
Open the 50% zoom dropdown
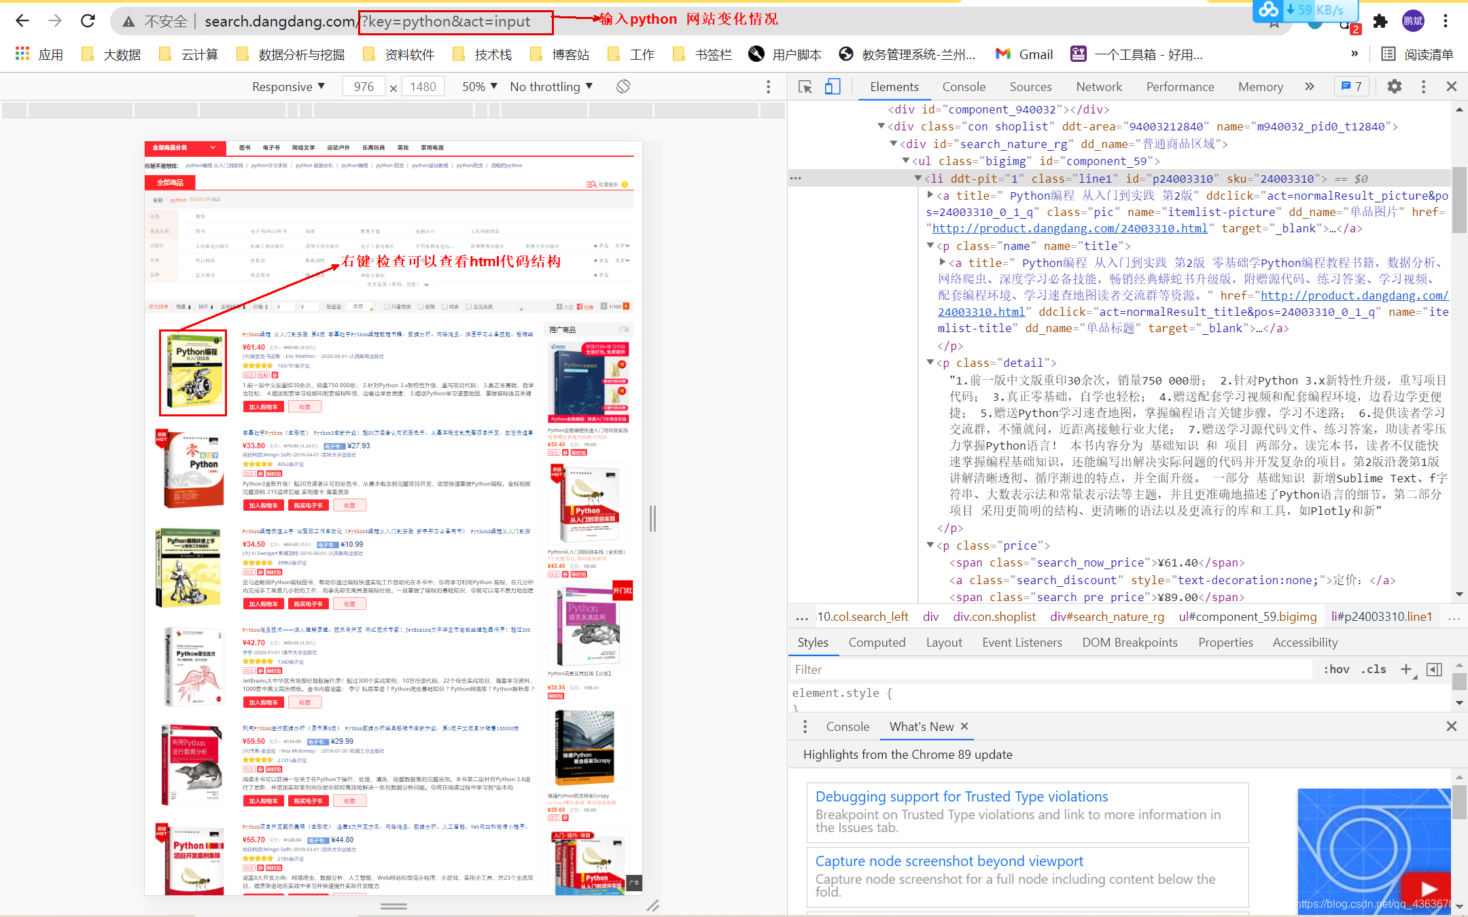tap(480, 87)
